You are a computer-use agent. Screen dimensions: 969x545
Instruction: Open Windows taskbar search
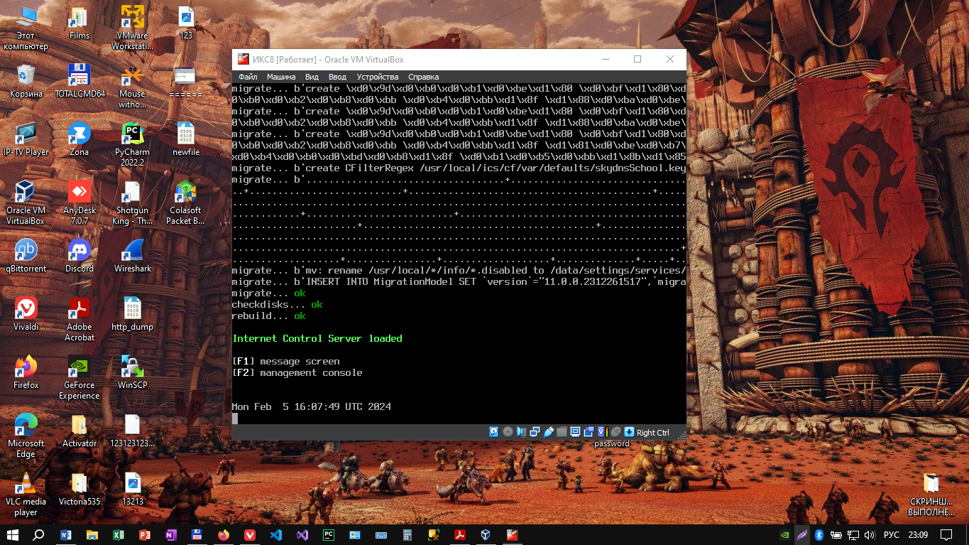39,534
